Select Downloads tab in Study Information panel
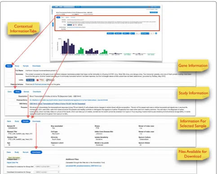The width and height of the screenshot is (217, 174). [37, 92]
